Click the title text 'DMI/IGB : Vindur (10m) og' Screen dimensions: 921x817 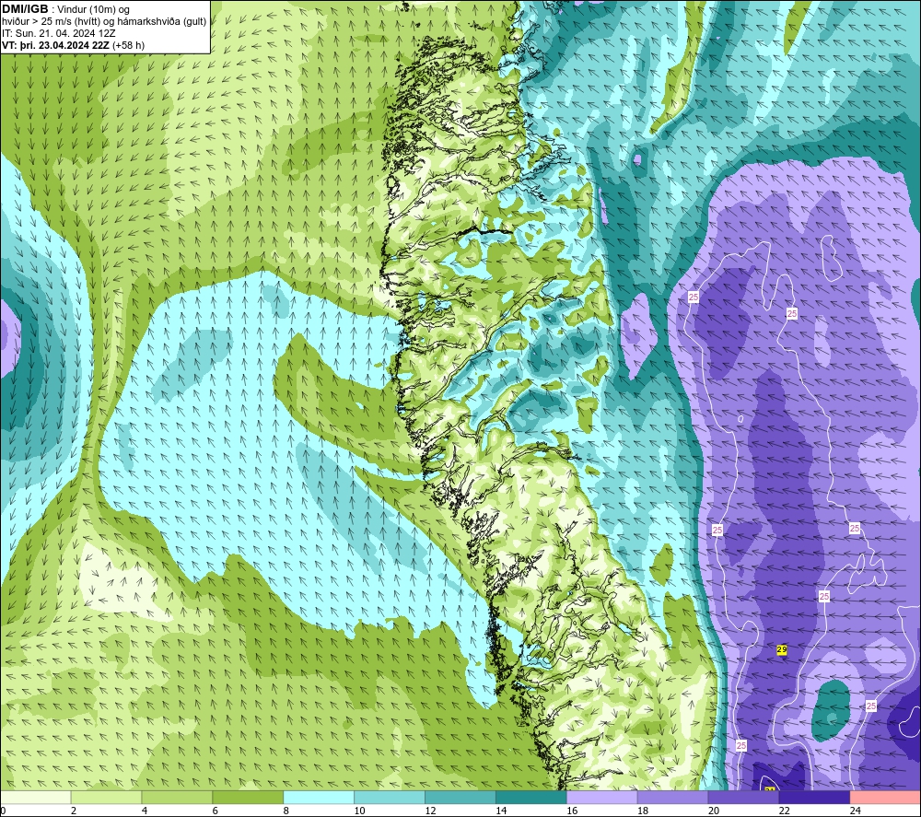tap(65, 9)
